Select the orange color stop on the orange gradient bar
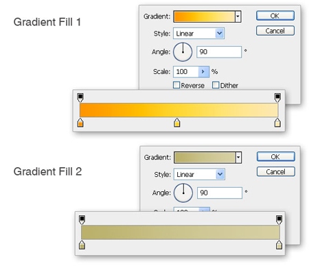309x268 pixels. 80,123
